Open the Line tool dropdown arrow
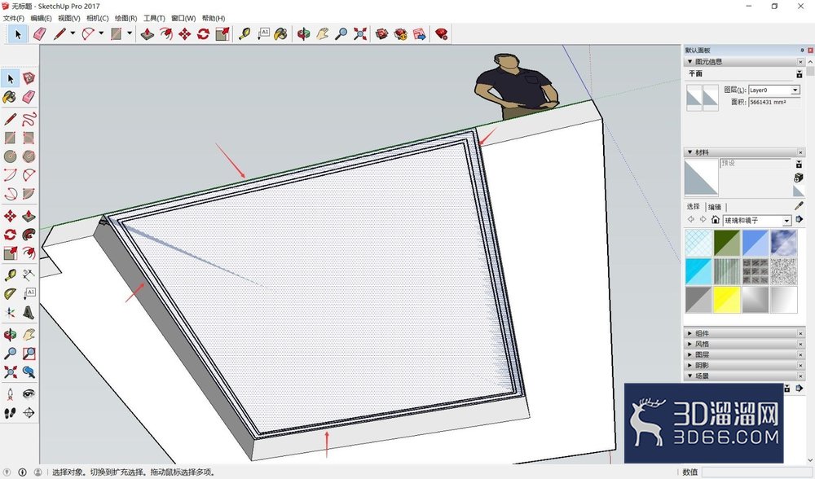This screenshot has height=479, width=815. point(73,33)
